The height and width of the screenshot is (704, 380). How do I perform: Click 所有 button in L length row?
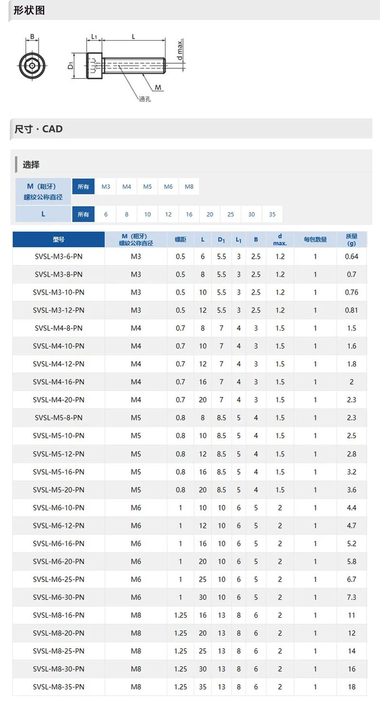coord(83,214)
